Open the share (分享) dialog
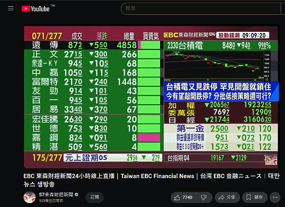Image resolution: width=285 pixels, height=207 pixels. click(x=227, y=197)
